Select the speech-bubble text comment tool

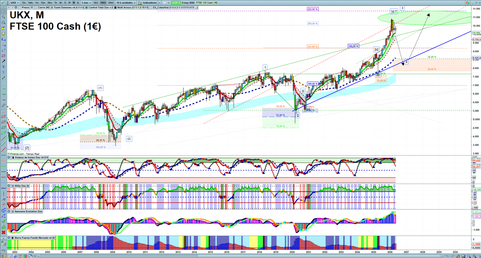point(3,72)
